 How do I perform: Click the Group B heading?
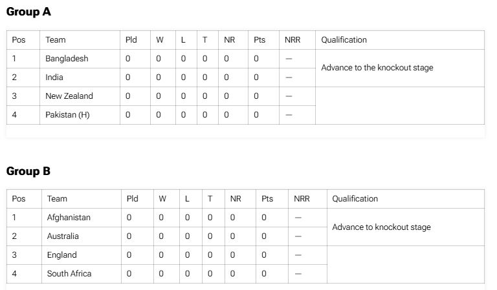click(28, 171)
